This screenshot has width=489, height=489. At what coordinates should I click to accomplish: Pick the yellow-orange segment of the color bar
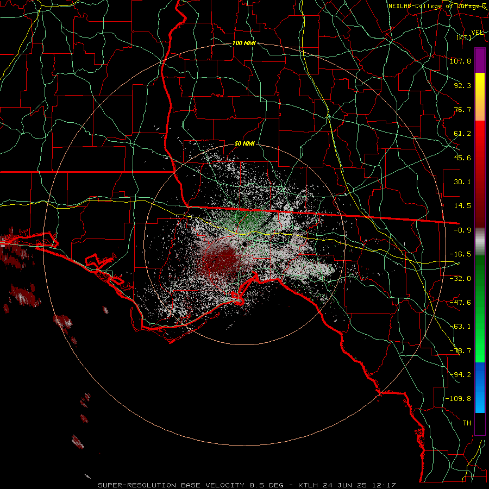(480, 97)
